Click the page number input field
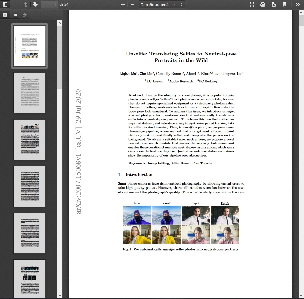Viewport: 304px width, 299px height. point(50,4)
